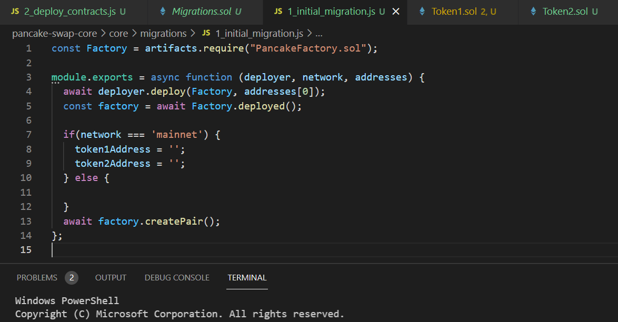Open the DEBUG CONSOLE panel tab
The height and width of the screenshot is (322, 618).
point(177,278)
